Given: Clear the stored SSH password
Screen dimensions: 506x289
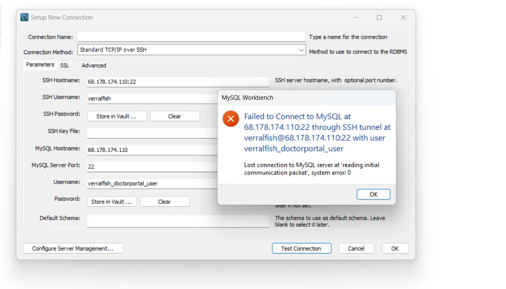Looking at the screenshot, I should pyautogui.click(x=174, y=116).
